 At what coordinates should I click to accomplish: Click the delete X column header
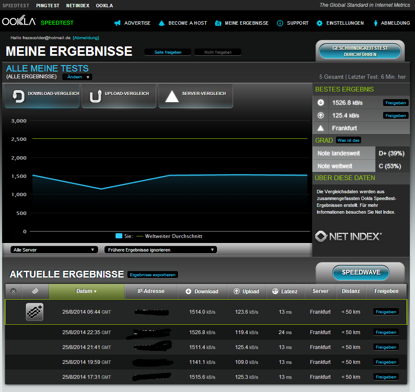[14, 291]
